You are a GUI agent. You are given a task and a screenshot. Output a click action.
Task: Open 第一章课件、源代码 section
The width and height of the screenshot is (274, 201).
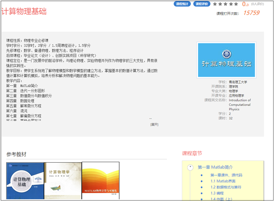(226, 175)
